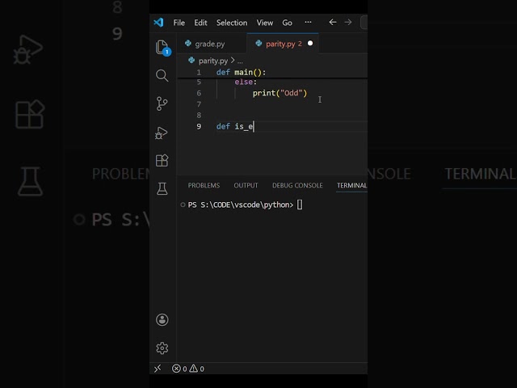Screen dimensions: 517x388
Task: Click line number 6 in gutter
Action: pos(199,93)
